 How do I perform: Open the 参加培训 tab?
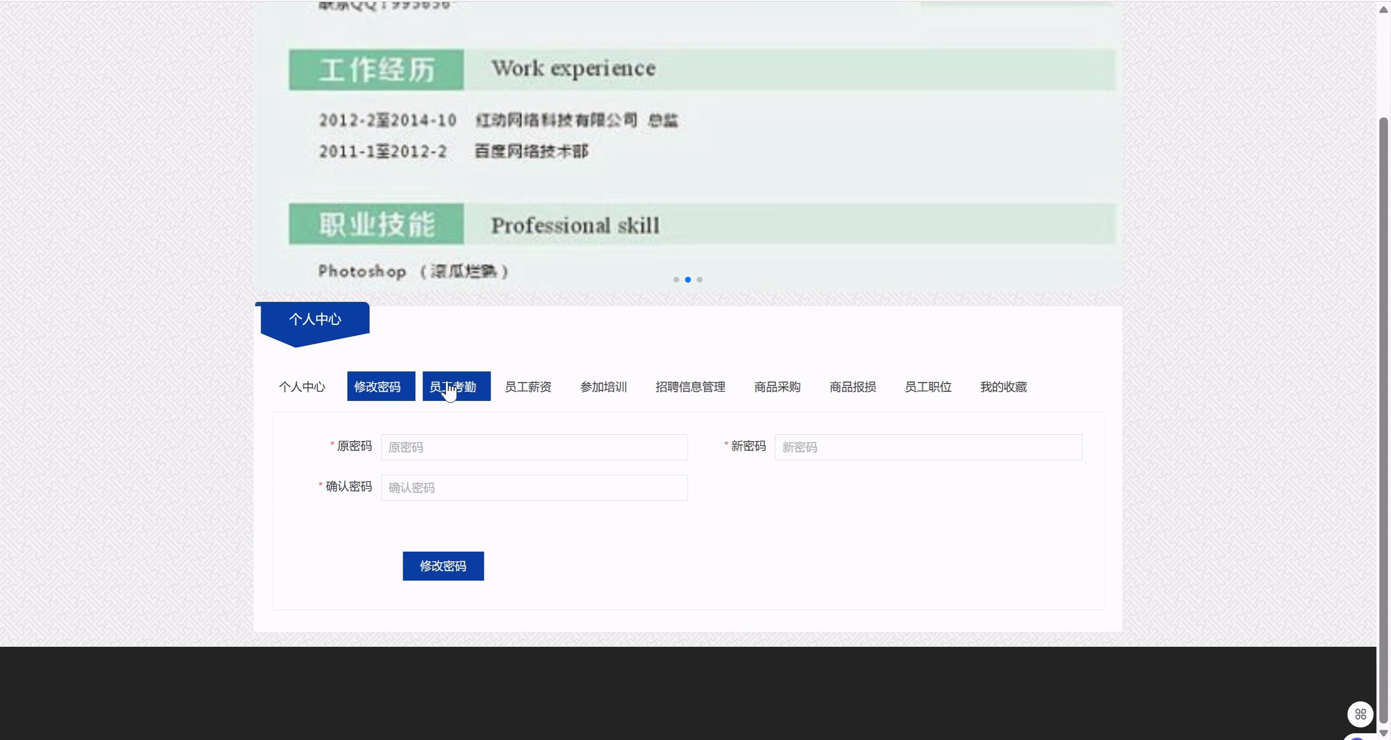click(603, 387)
